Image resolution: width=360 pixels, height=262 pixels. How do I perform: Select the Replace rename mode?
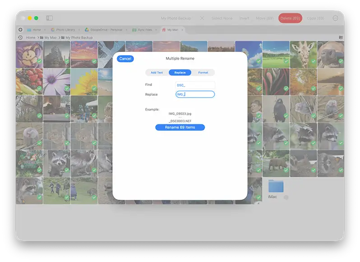coord(180,72)
